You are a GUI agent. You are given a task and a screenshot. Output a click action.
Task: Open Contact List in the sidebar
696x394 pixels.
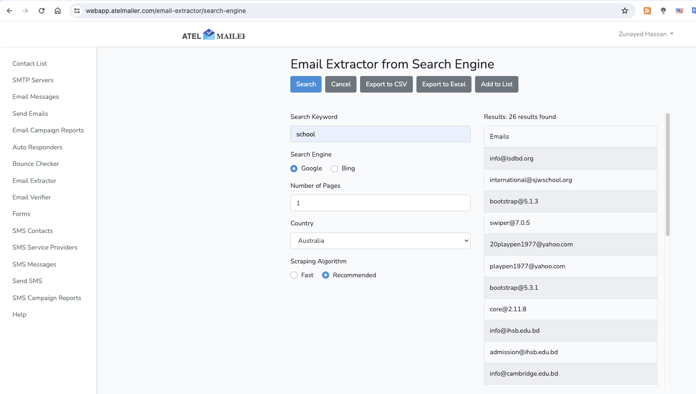(x=30, y=64)
